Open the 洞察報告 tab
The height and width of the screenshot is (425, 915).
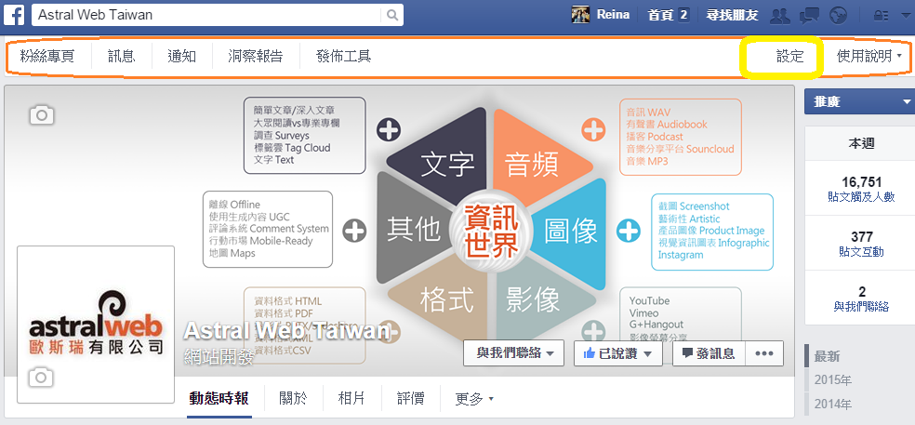(256, 56)
